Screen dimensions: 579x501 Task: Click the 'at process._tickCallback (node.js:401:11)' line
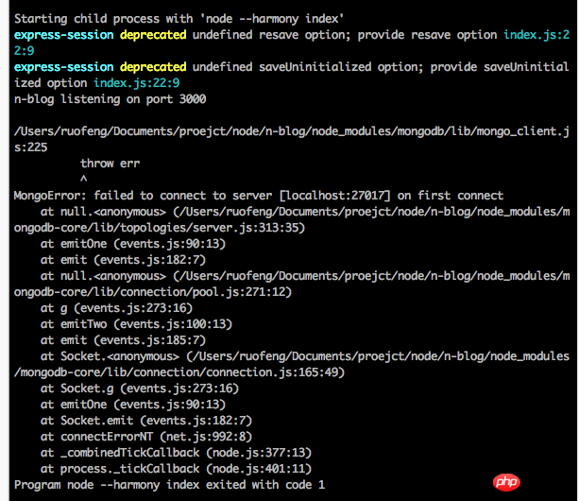click(176, 469)
